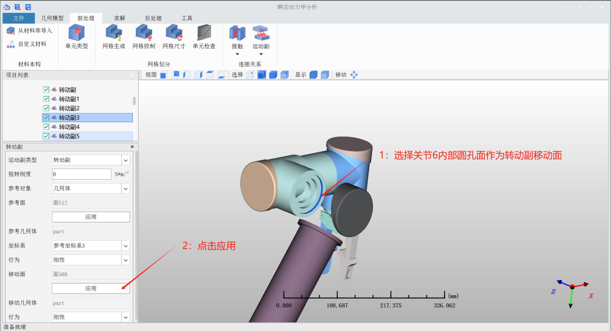Open the 坐标系 dropdown
This screenshot has height=331, width=611.
(126, 246)
